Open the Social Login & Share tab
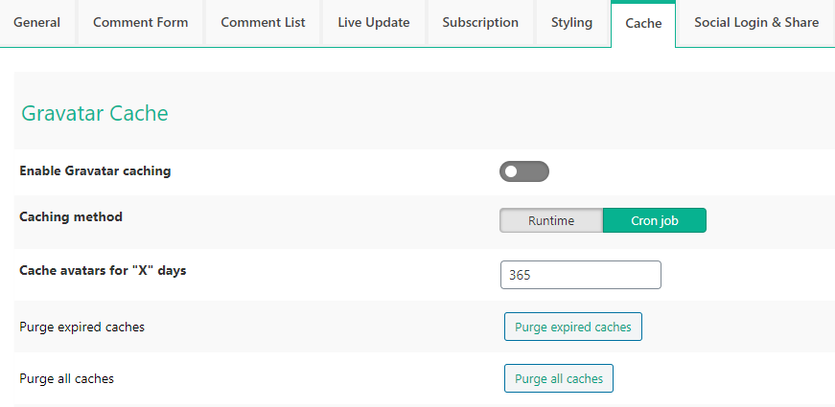 point(756,22)
